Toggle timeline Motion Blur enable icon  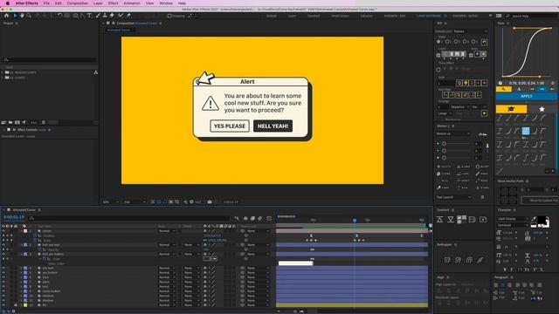pos(260,218)
